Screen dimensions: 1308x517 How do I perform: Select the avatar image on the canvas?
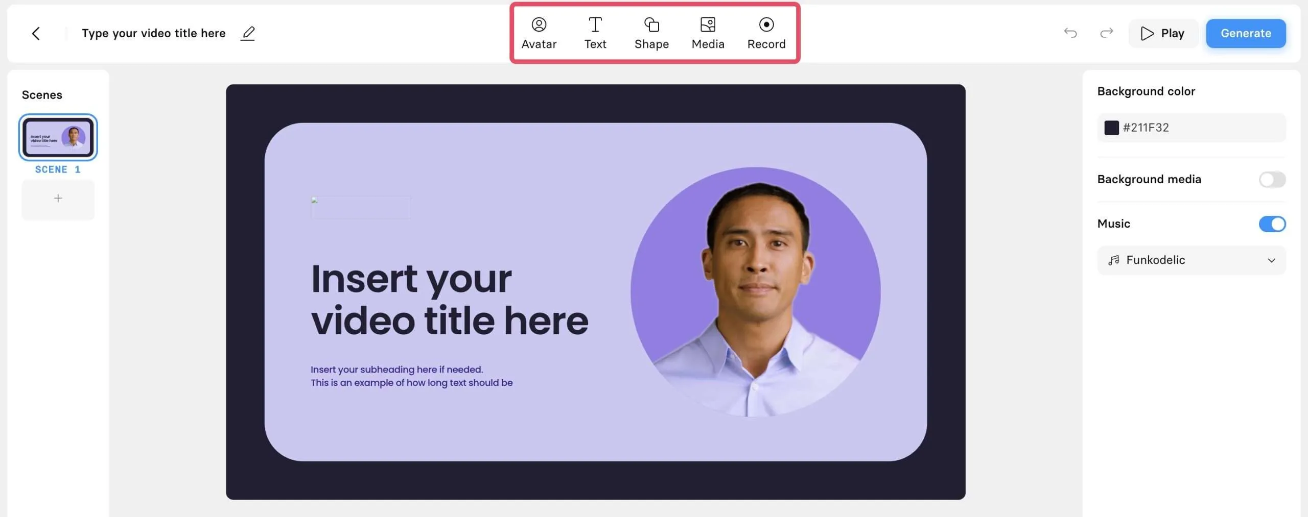(755, 292)
